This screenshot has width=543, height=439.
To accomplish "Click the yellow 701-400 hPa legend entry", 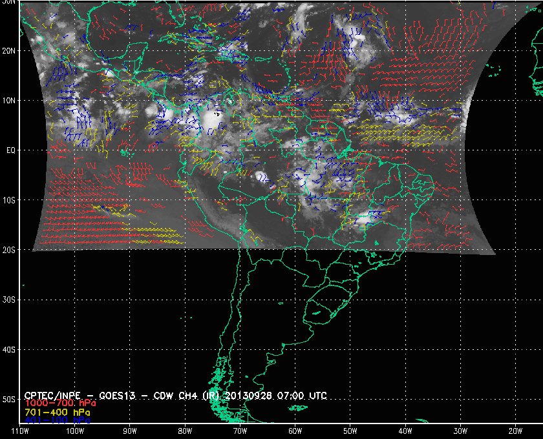I will tap(58, 413).
